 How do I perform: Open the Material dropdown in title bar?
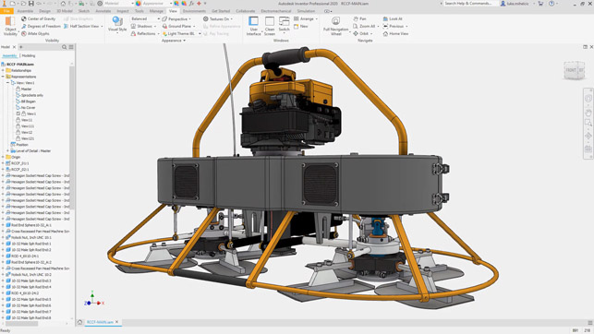119,4
